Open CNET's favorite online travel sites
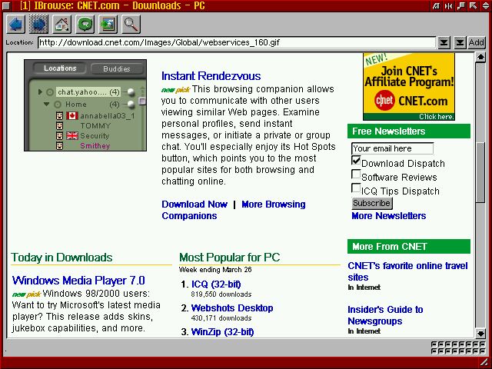Viewport: 492px width, 369px height. coord(407,271)
